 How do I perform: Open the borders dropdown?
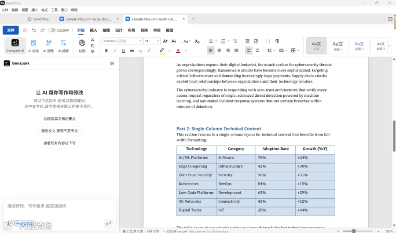(x=295, y=51)
